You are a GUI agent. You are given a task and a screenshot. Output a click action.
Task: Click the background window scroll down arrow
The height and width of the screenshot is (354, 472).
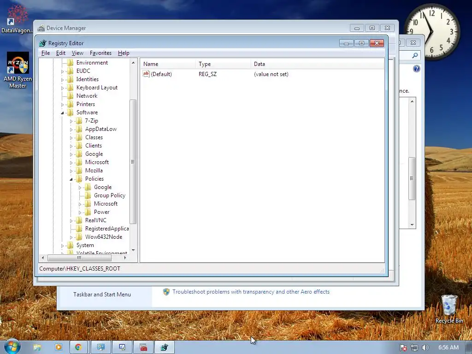(412, 225)
